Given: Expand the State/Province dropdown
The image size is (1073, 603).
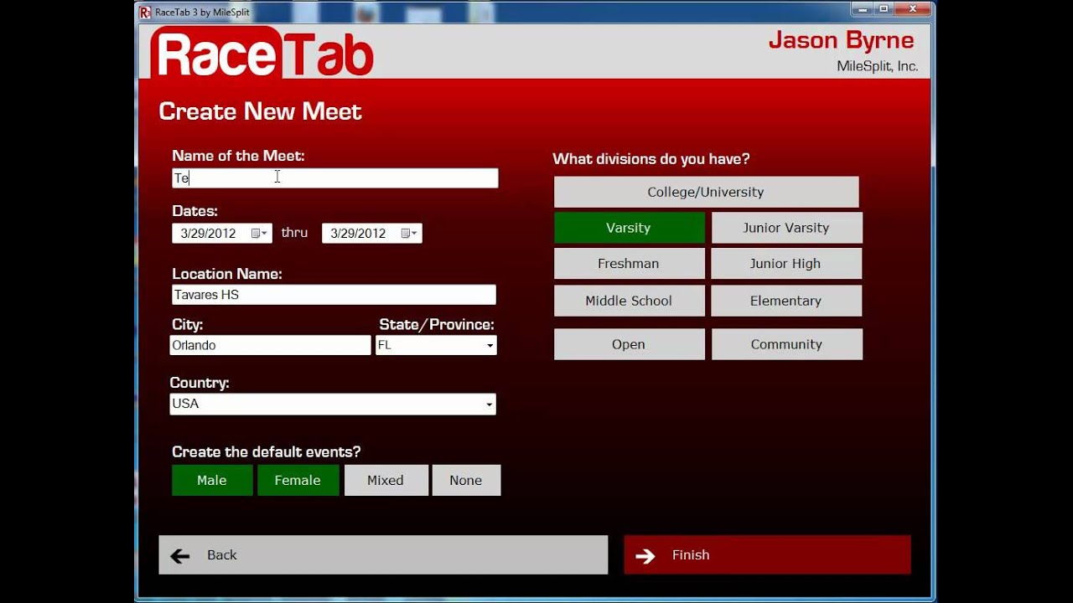Looking at the screenshot, I should pyautogui.click(x=490, y=346).
